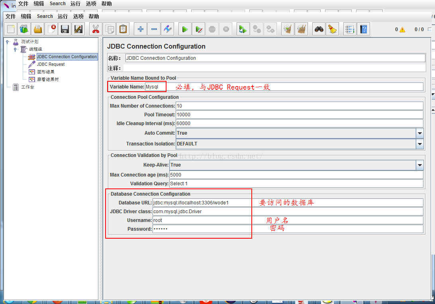Image resolution: width=435 pixels, height=304 pixels.
Task: Open the Templates toolbar icon
Action: click(x=24, y=29)
